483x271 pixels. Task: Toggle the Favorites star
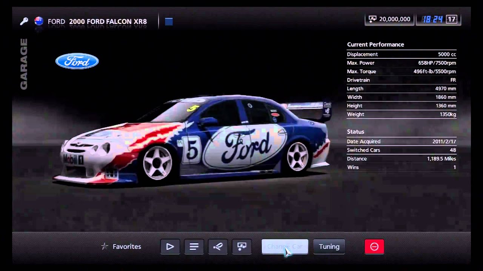pos(105,247)
